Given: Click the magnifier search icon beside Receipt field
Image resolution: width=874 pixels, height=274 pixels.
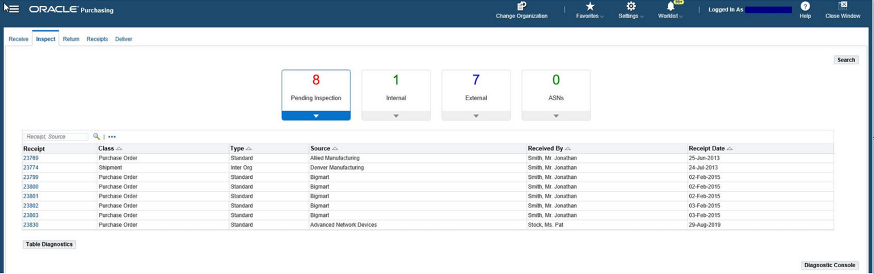Looking at the screenshot, I should [x=96, y=137].
